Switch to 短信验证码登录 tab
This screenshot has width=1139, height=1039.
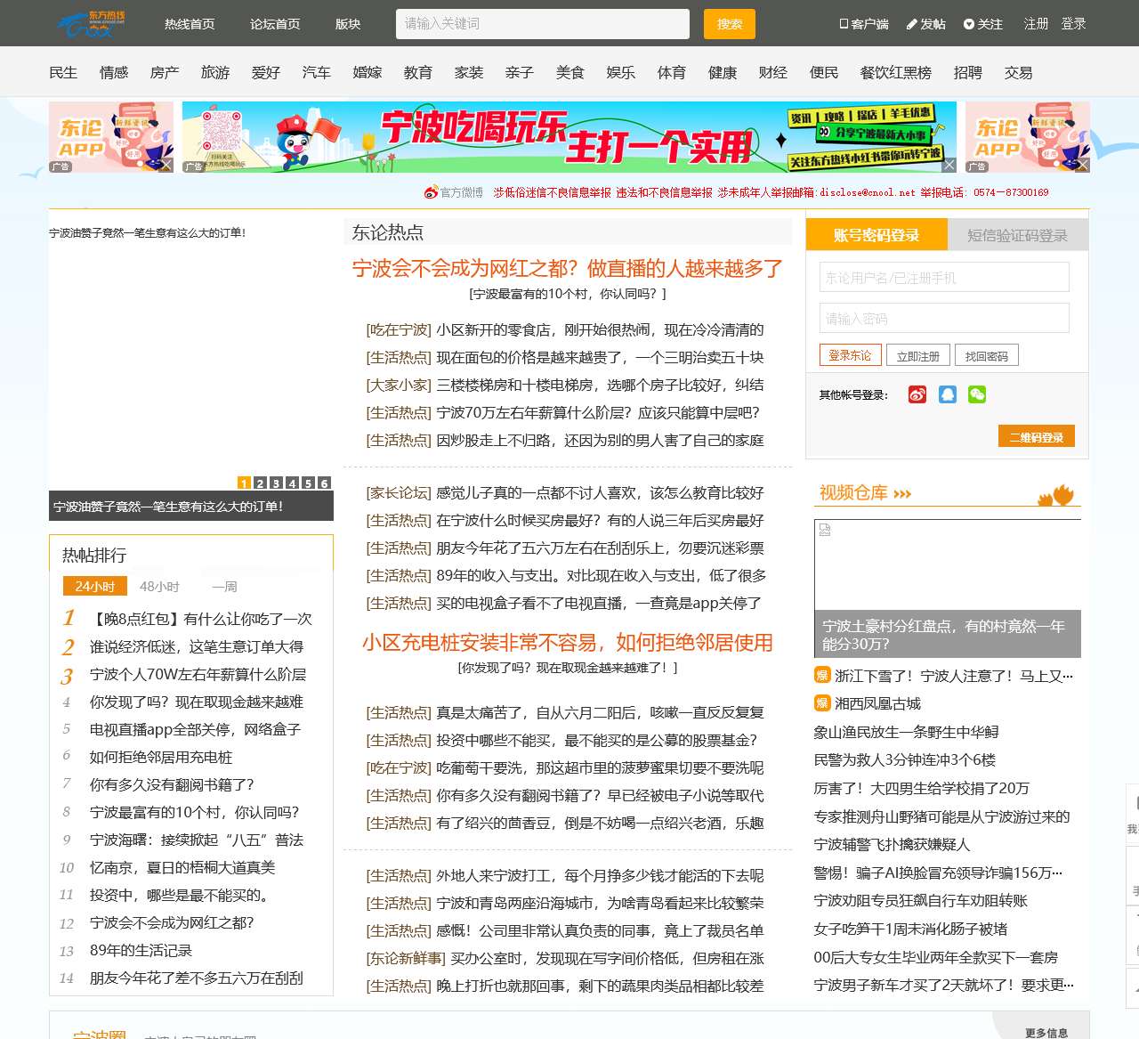point(1017,235)
